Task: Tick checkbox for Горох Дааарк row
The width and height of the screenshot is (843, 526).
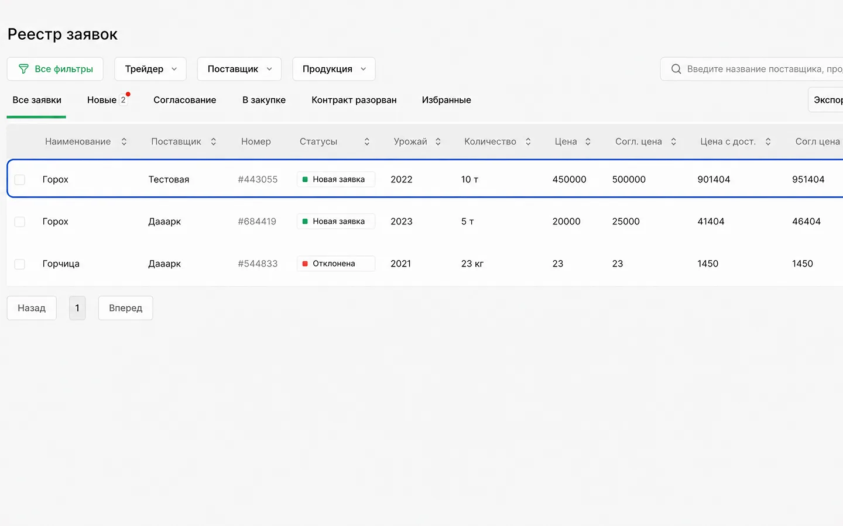Action: [20, 222]
